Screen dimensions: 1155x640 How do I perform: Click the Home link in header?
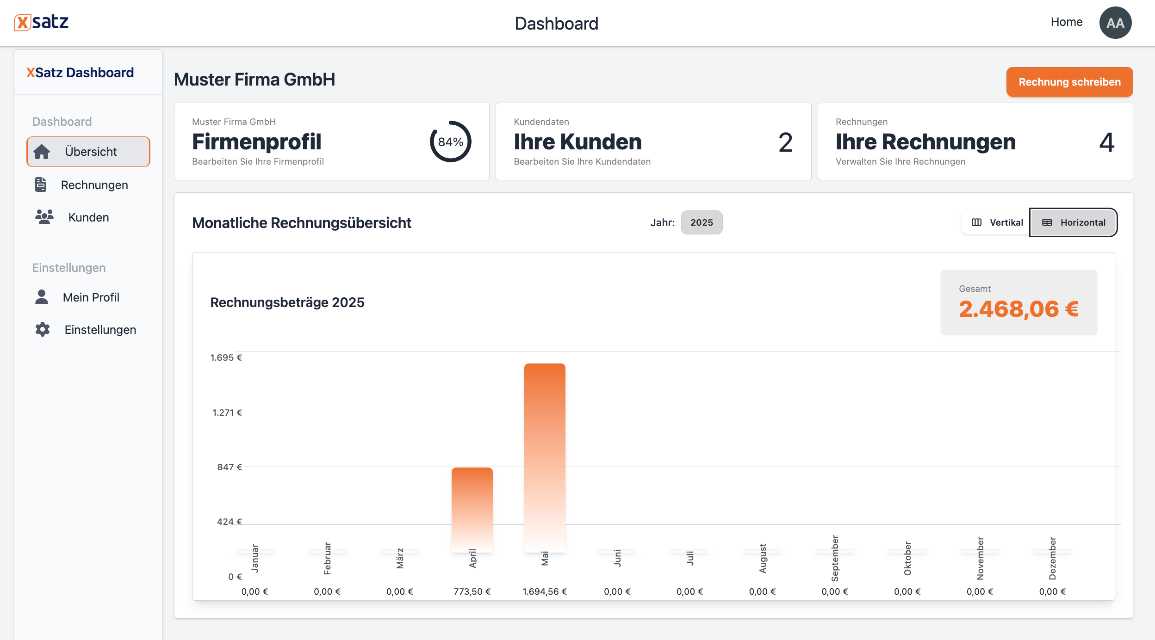pyautogui.click(x=1066, y=22)
